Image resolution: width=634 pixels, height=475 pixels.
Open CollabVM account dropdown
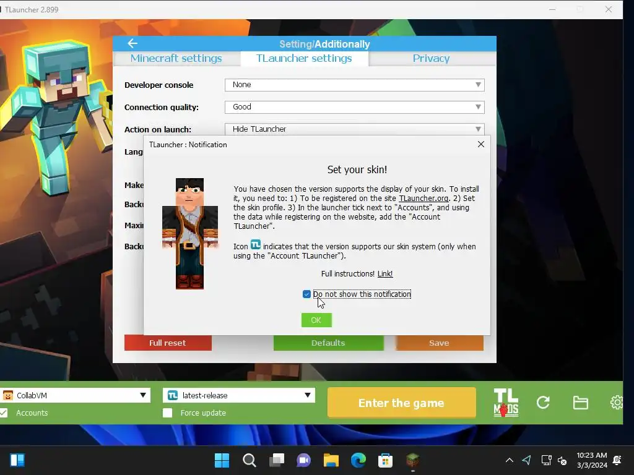point(75,395)
